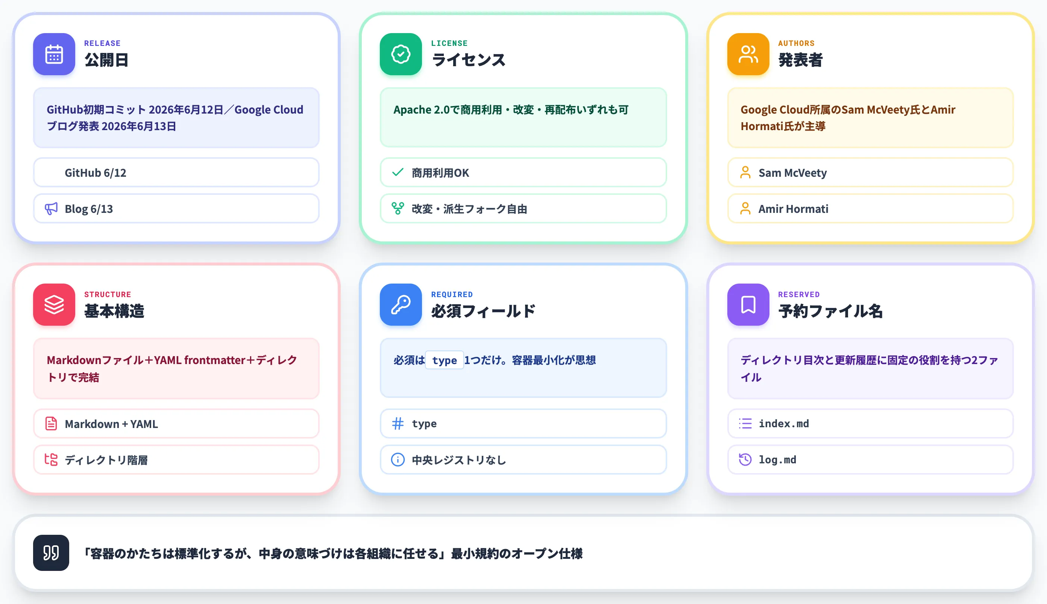
Task: Select the 商用利用OK chip
Action: pos(523,172)
